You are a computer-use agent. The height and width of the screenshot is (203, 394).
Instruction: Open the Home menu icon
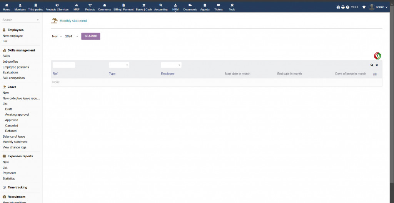click(7, 5)
